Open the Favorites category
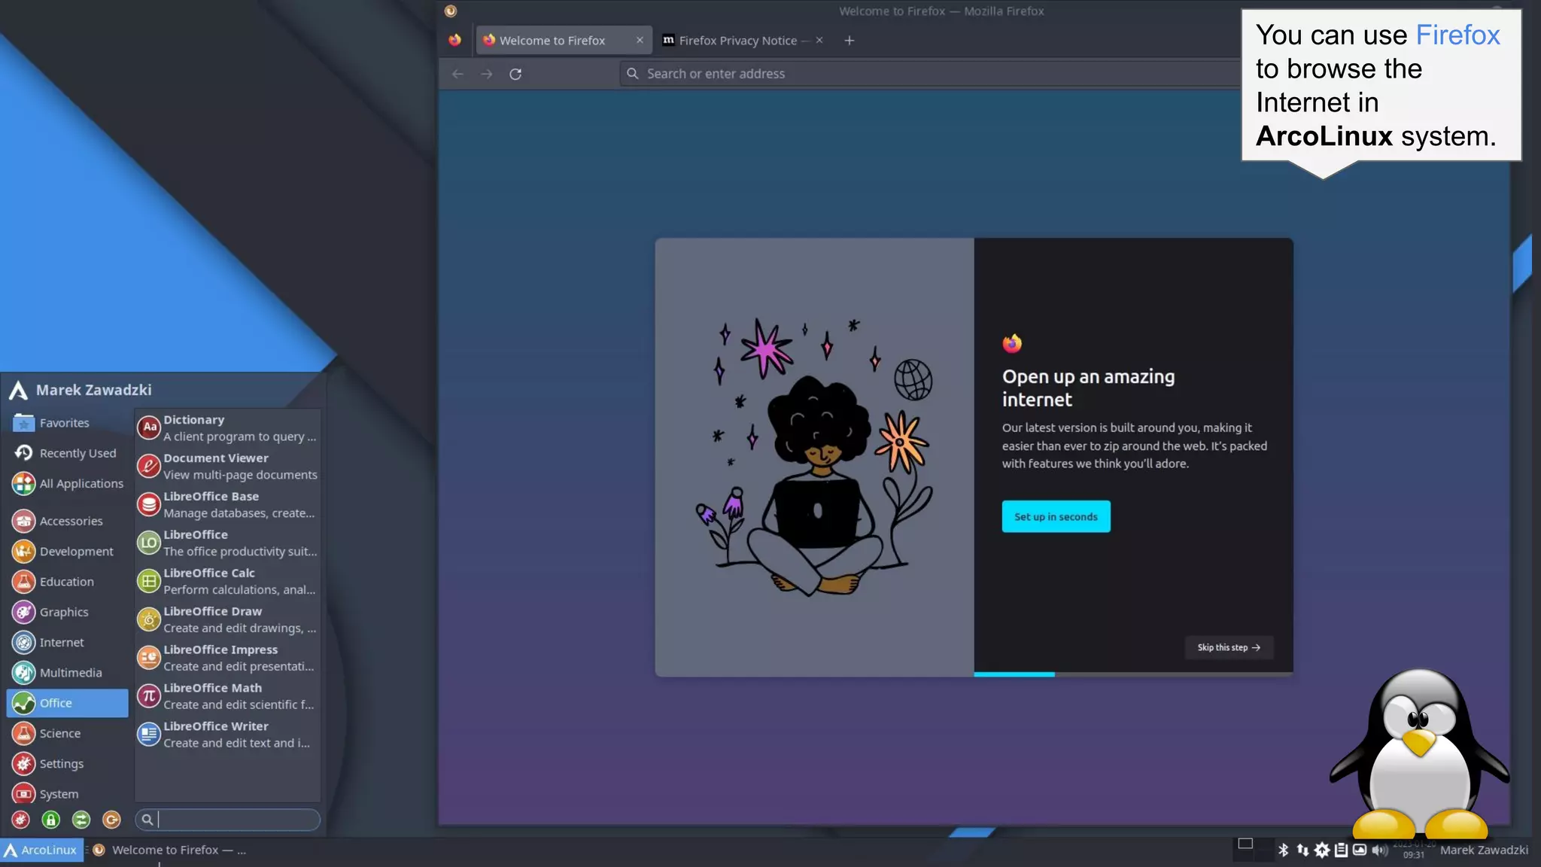Image resolution: width=1541 pixels, height=867 pixels. click(x=64, y=423)
